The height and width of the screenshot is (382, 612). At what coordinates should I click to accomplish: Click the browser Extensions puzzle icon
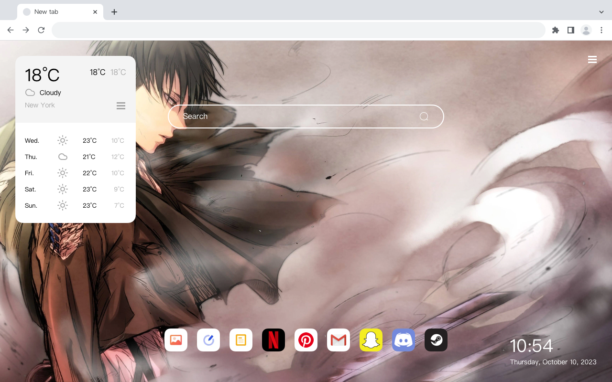tap(555, 30)
